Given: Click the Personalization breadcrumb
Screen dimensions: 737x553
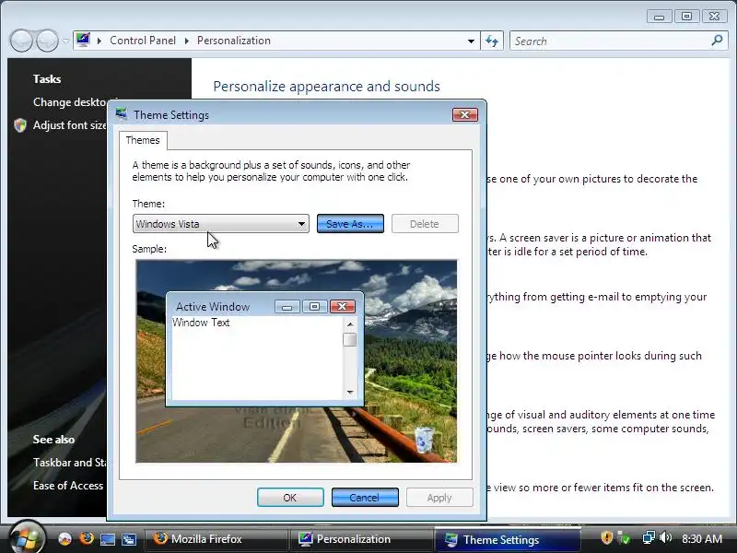Looking at the screenshot, I should [234, 41].
